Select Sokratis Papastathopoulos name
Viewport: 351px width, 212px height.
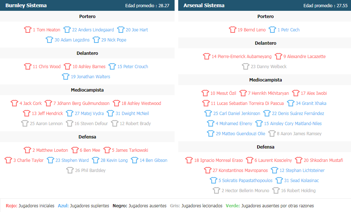pyautogui.click(x=245, y=181)
